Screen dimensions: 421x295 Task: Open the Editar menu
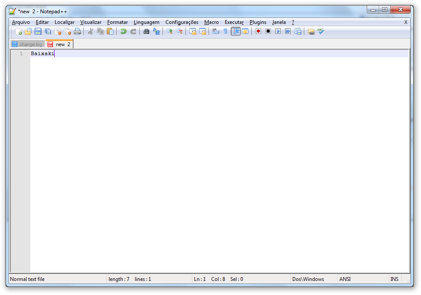pyautogui.click(x=42, y=22)
